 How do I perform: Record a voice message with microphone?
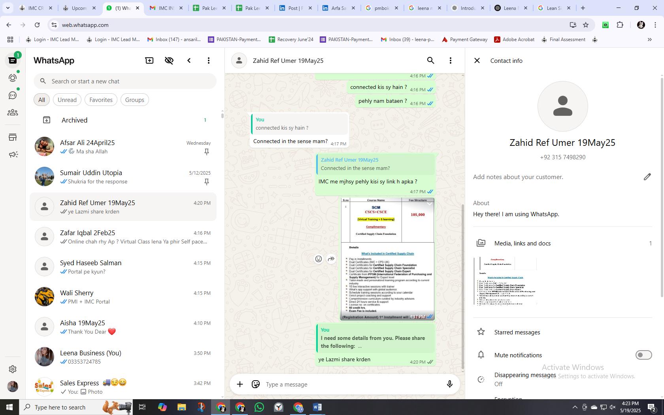tap(449, 384)
